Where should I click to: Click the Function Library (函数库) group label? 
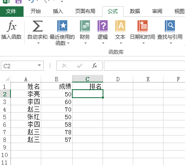click(x=116, y=52)
